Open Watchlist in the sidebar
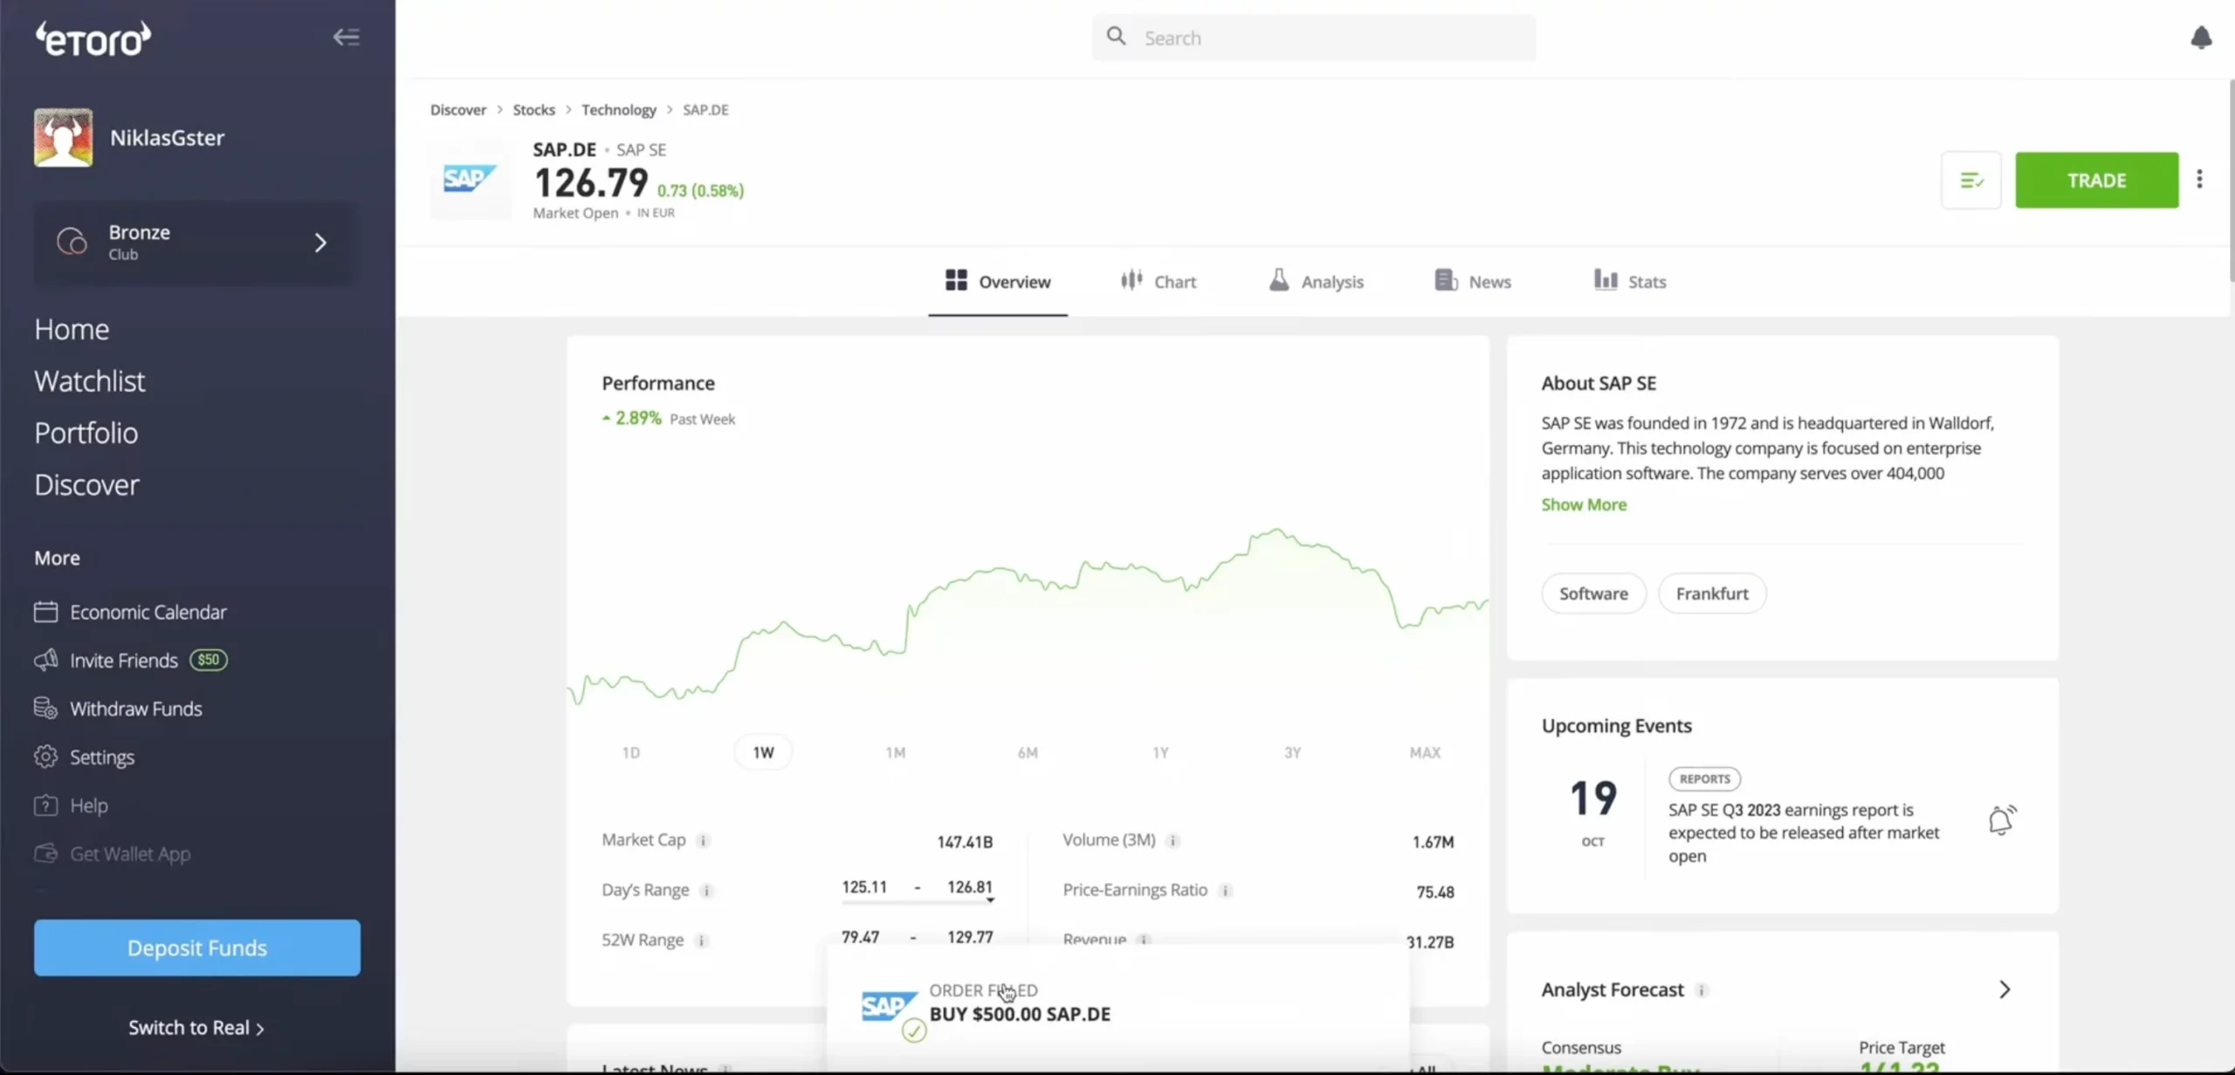2235x1075 pixels. [x=90, y=380]
